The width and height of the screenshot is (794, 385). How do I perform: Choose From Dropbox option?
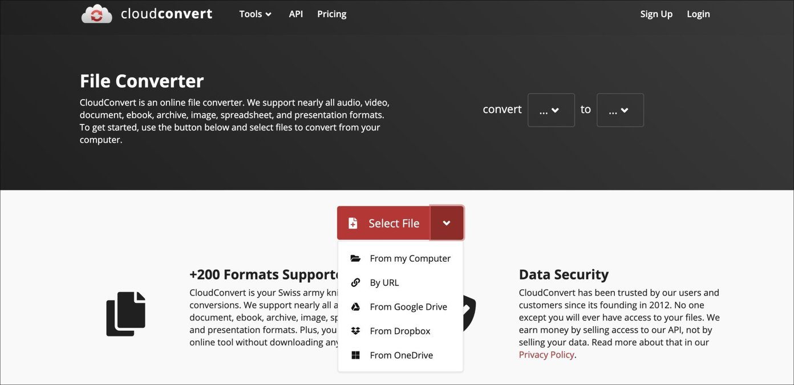point(400,331)
